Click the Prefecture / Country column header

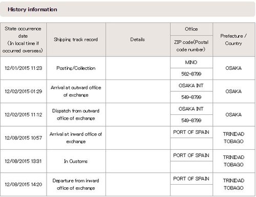(233, 40)
